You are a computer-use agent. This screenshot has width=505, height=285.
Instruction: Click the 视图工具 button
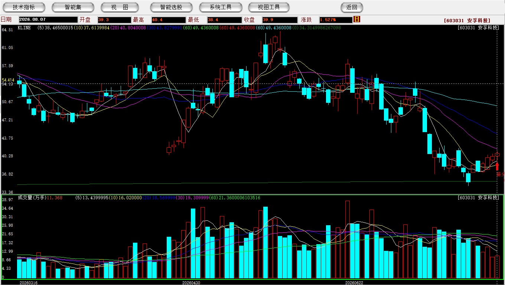click(269, 7)
